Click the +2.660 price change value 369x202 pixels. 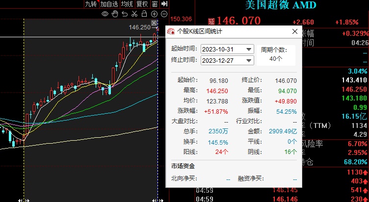click(x=303, y=23)
